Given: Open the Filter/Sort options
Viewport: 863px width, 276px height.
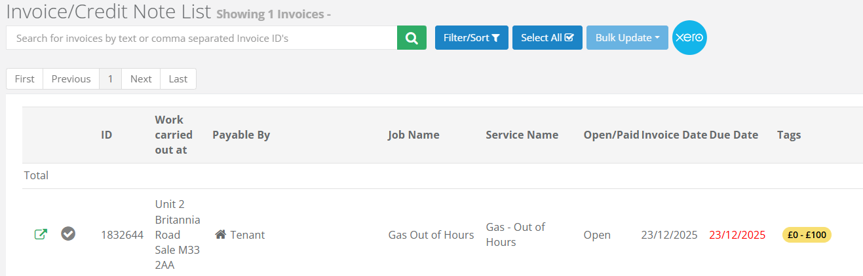Looking at the screenshot, I should 471,38.
